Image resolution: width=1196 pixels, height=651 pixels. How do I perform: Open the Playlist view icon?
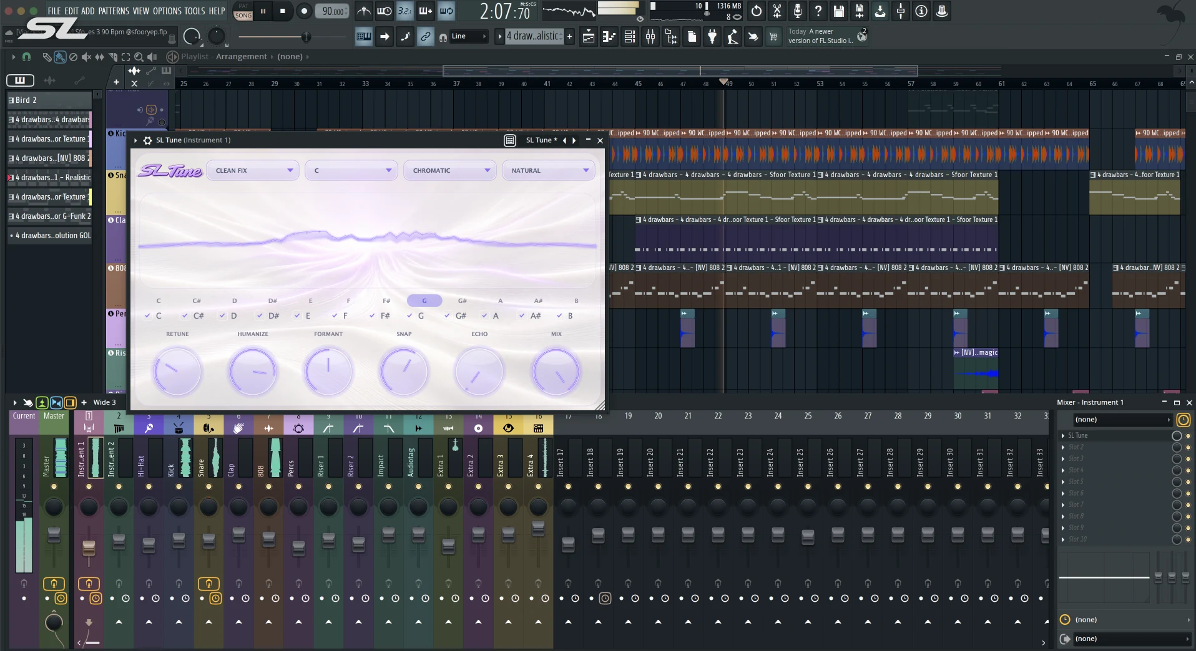tap(589, 37)
